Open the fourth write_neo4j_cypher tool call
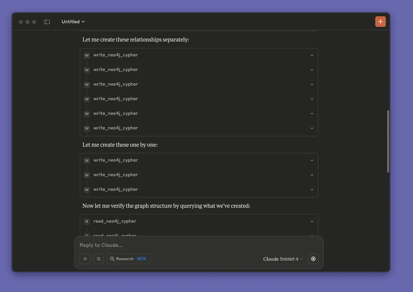The width and height of the screenshot is (413, 292). [116, 99]
